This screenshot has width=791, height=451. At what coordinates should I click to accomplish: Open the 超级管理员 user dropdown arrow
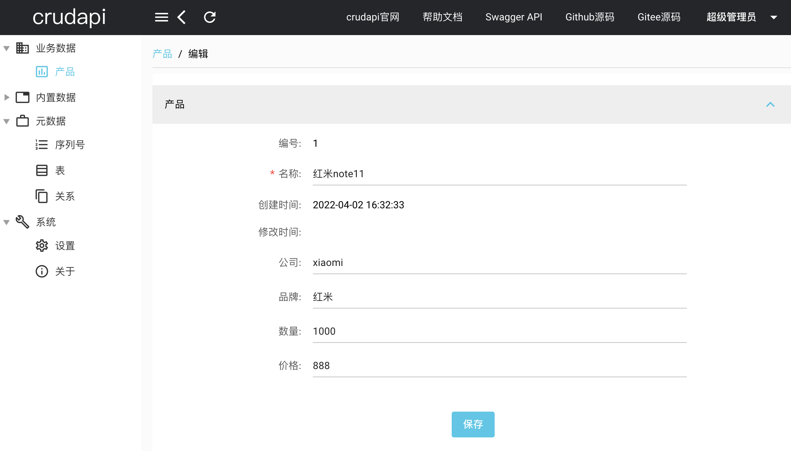[x=774, y=17]
